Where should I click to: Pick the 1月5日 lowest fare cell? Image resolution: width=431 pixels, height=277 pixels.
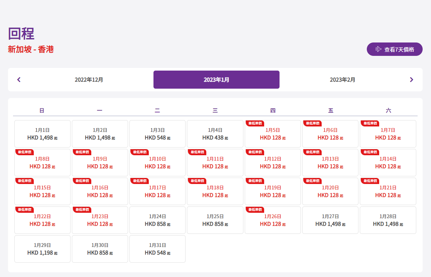pos(273,134)
